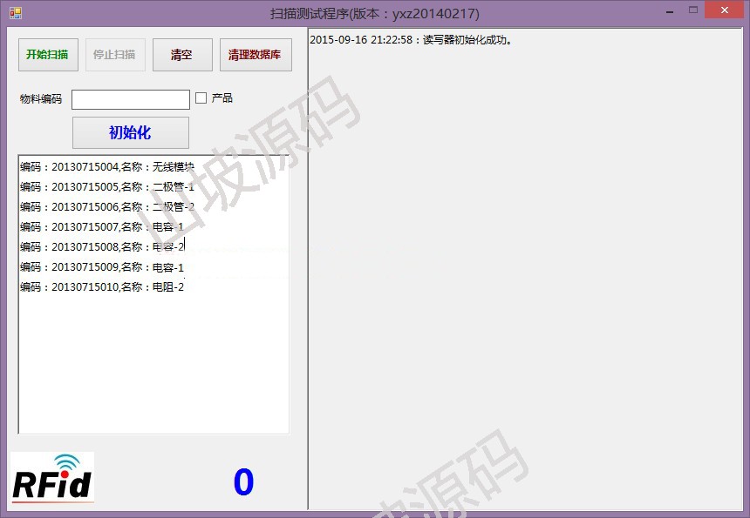
Task: Select list entry 20130715009 电容-1
Action: coord(101,267)
